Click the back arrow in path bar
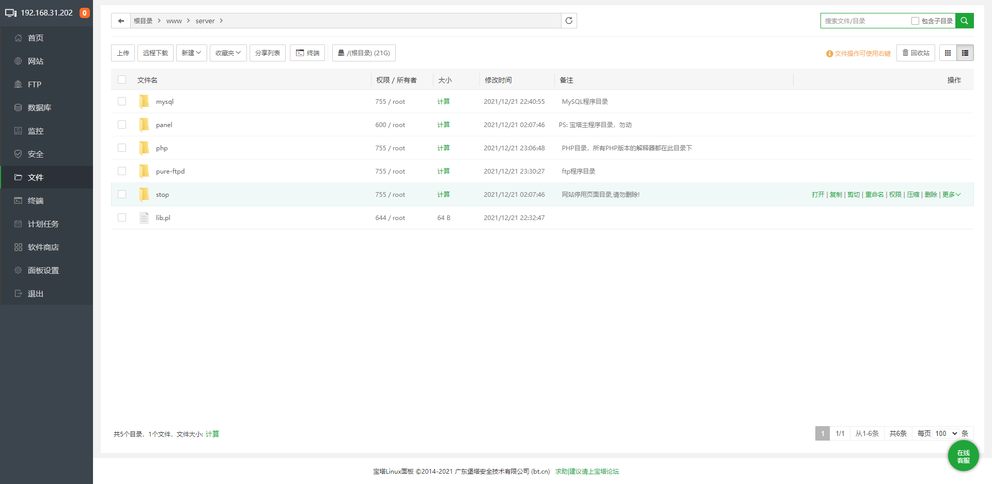This screenshot has height=484, width=992. point(121,21)
